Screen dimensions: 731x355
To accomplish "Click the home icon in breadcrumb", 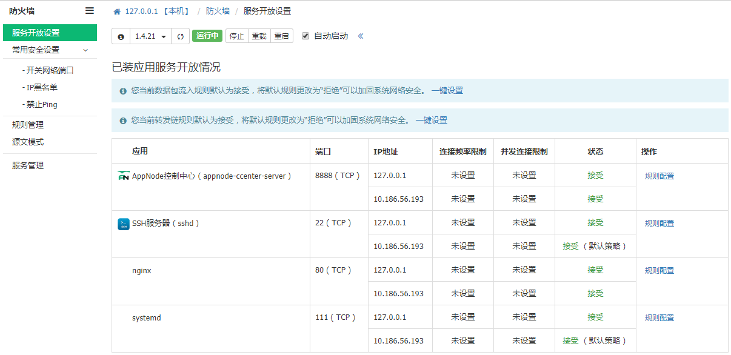I will click(117, 12).
